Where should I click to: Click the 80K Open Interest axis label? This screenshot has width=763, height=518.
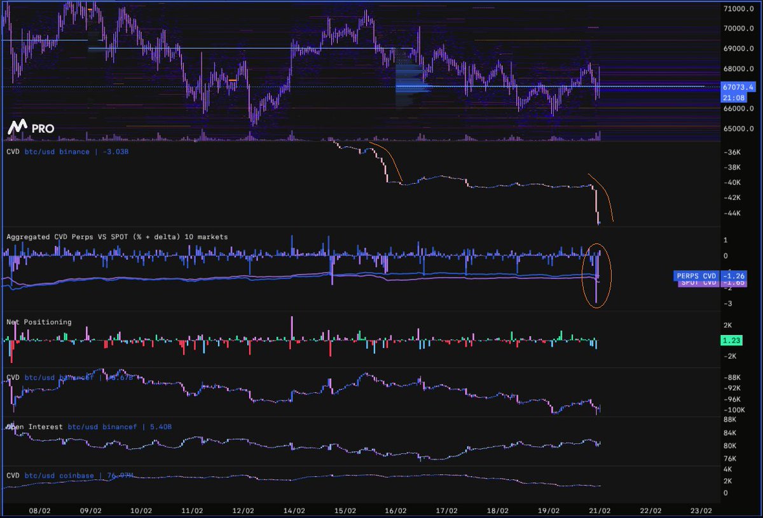(x=730, y=446)
